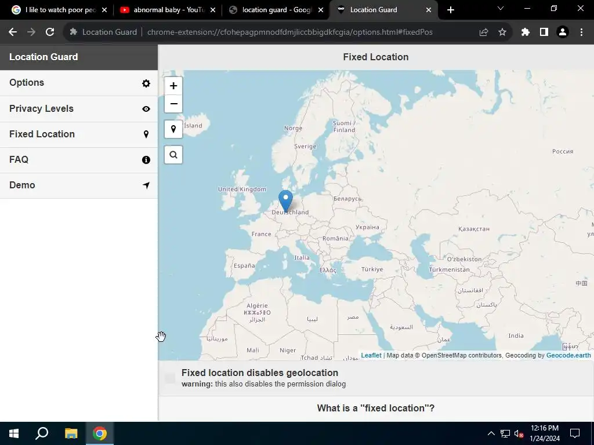The image size is (594, 445).
Task: Click the 'España' map label
Action: pyautogui.click(x=244, y=265)
